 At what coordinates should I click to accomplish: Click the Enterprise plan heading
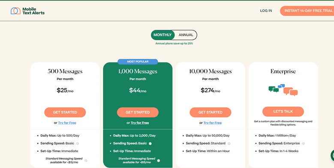[x=283, y=71]
